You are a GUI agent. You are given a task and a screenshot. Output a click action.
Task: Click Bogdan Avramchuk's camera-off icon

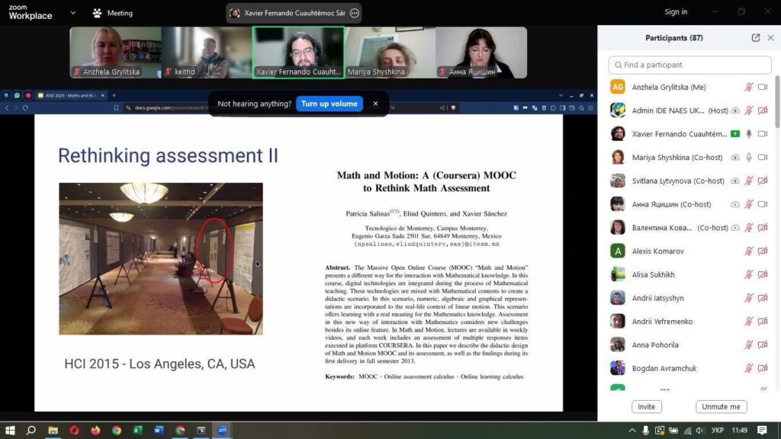[x=763, y=369]
